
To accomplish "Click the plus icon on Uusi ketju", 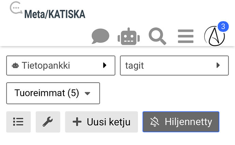I will coord(77,122).
